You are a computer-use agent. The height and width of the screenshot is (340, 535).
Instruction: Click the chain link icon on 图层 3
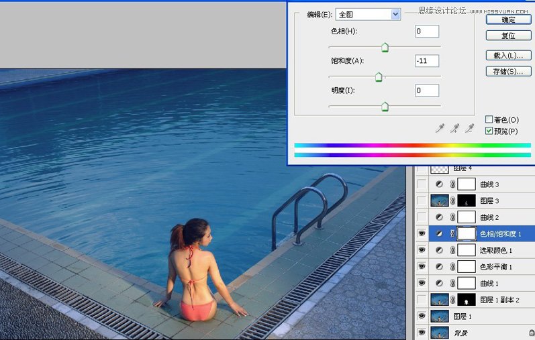452,201
